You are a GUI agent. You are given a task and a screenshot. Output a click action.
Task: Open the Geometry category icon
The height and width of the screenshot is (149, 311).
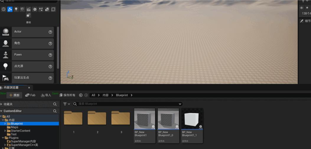47,9
